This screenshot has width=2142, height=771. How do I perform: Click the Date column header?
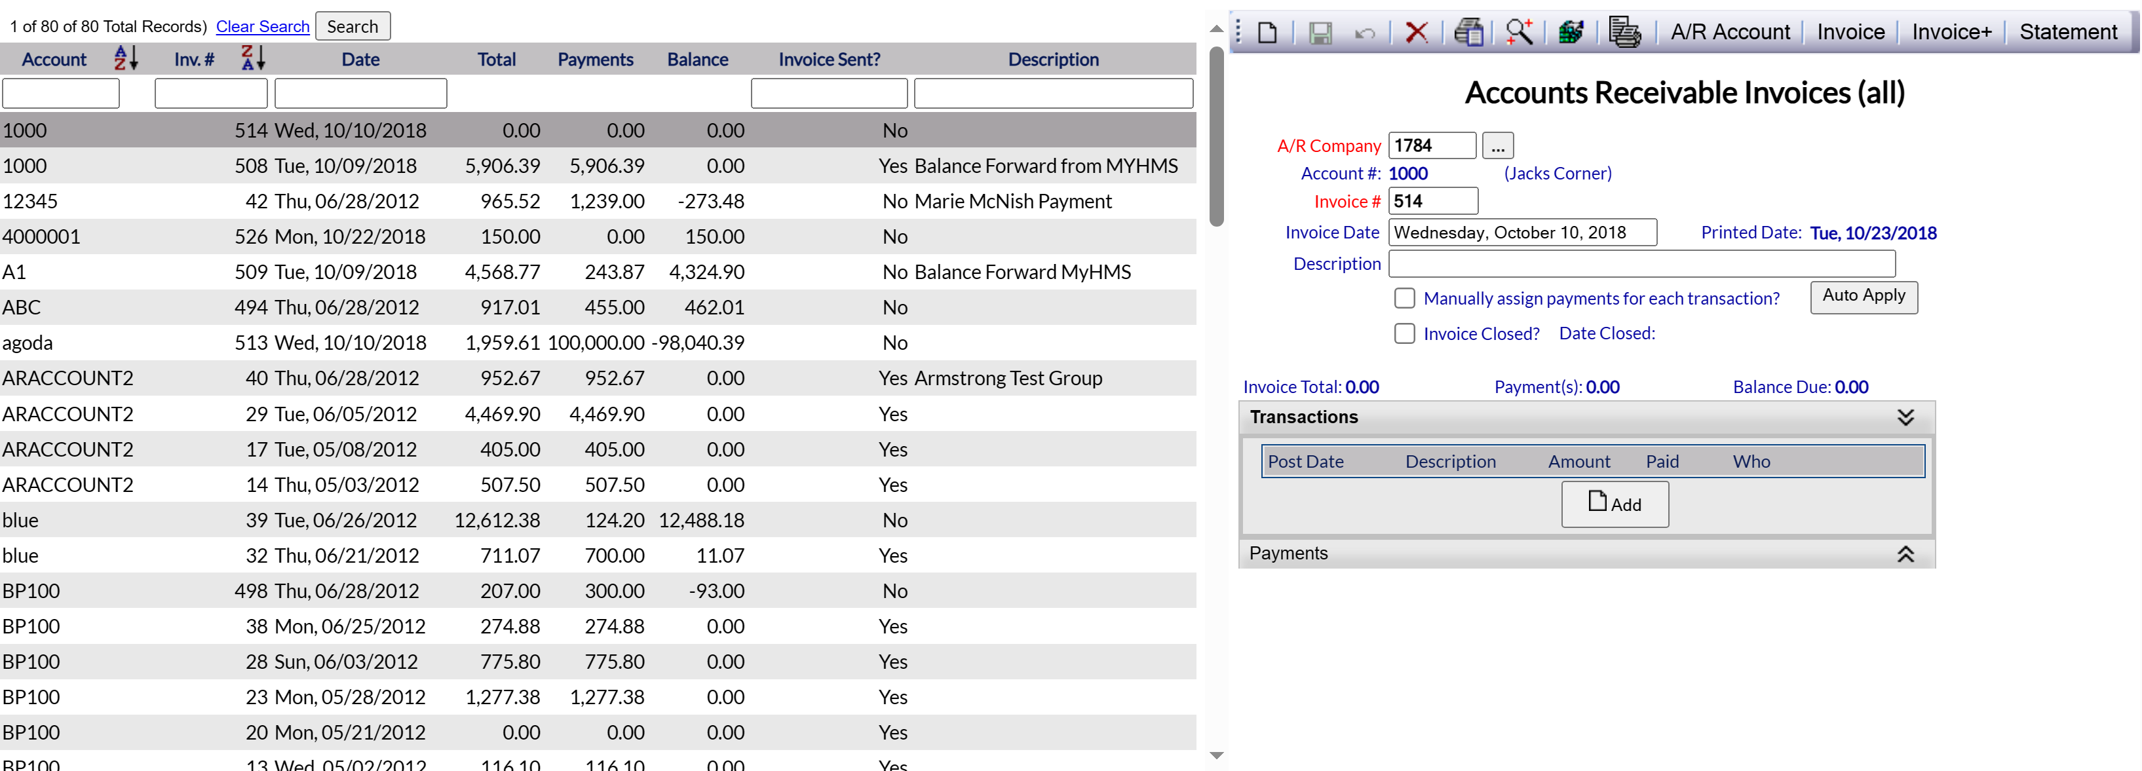click(x=360, y=59)
